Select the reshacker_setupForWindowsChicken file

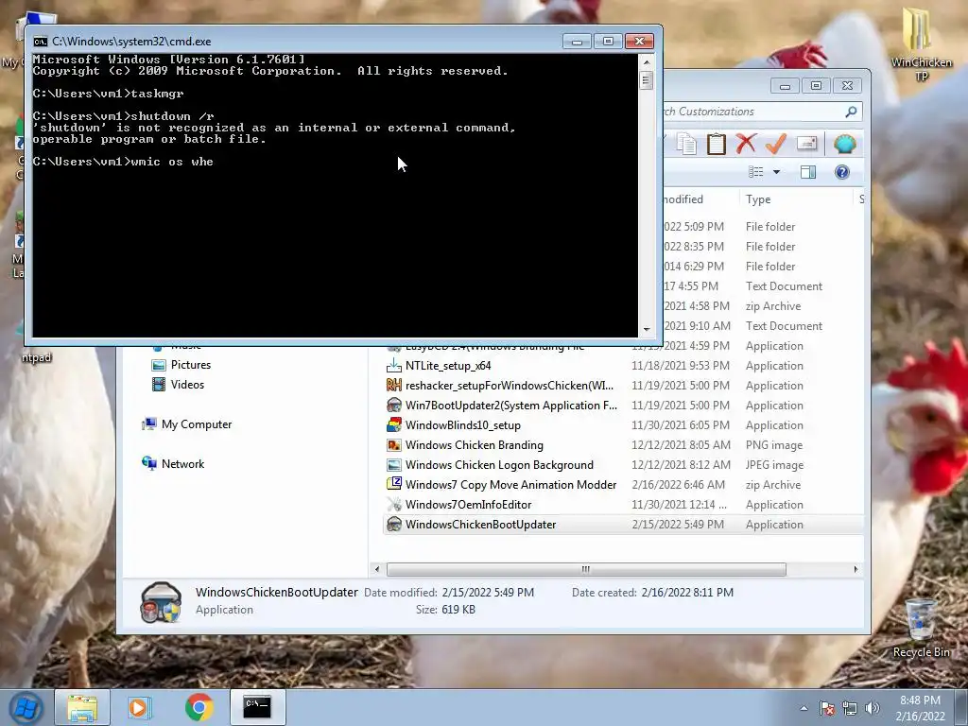point(510,386)
